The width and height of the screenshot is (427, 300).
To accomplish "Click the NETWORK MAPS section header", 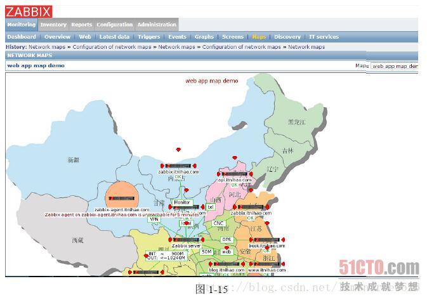I will (x=30, y=55).
